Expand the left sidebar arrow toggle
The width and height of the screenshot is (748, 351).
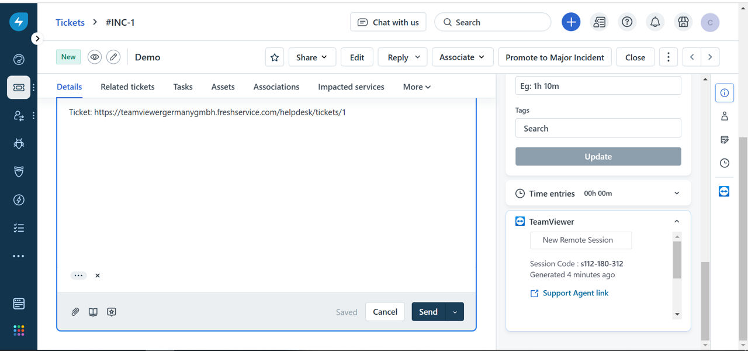pyautogui.click(x=37, y=39)
